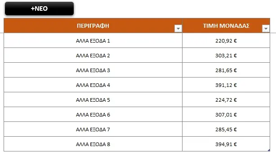The image size is (276, 164).
Task: Click the 281,65 € price cell
Action: tap(226, 70)
